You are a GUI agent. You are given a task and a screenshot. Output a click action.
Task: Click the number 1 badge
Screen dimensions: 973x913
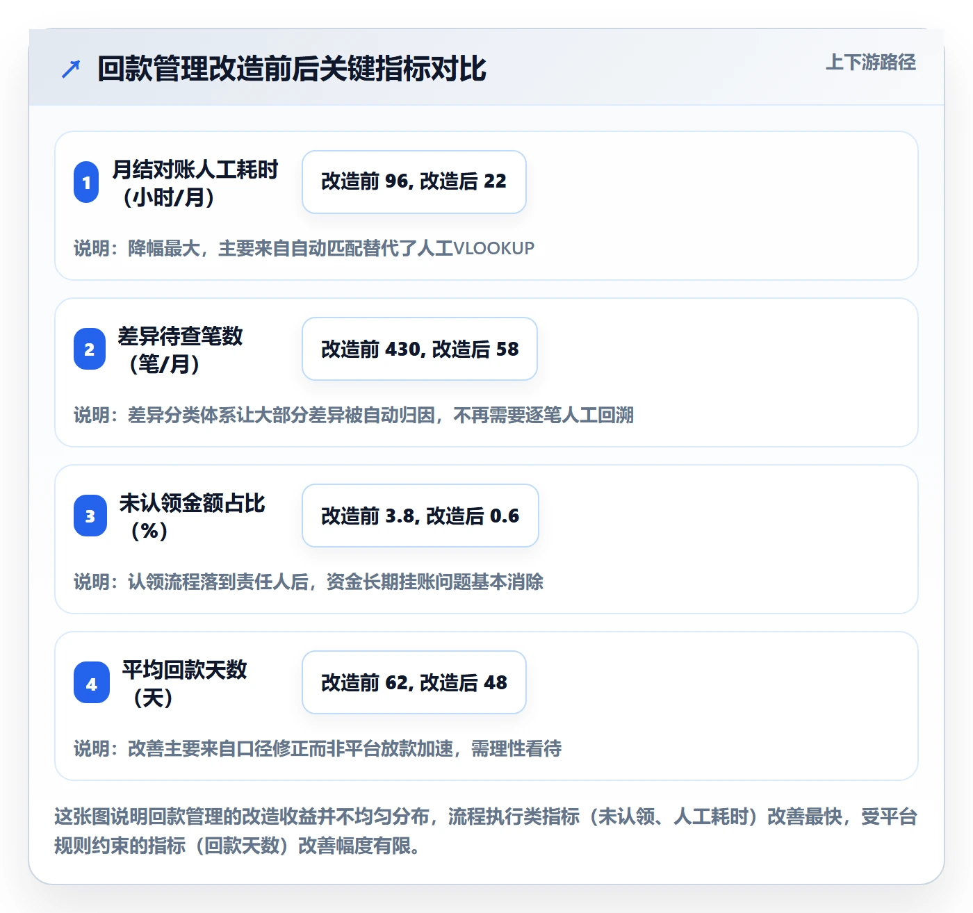point(86,182)
